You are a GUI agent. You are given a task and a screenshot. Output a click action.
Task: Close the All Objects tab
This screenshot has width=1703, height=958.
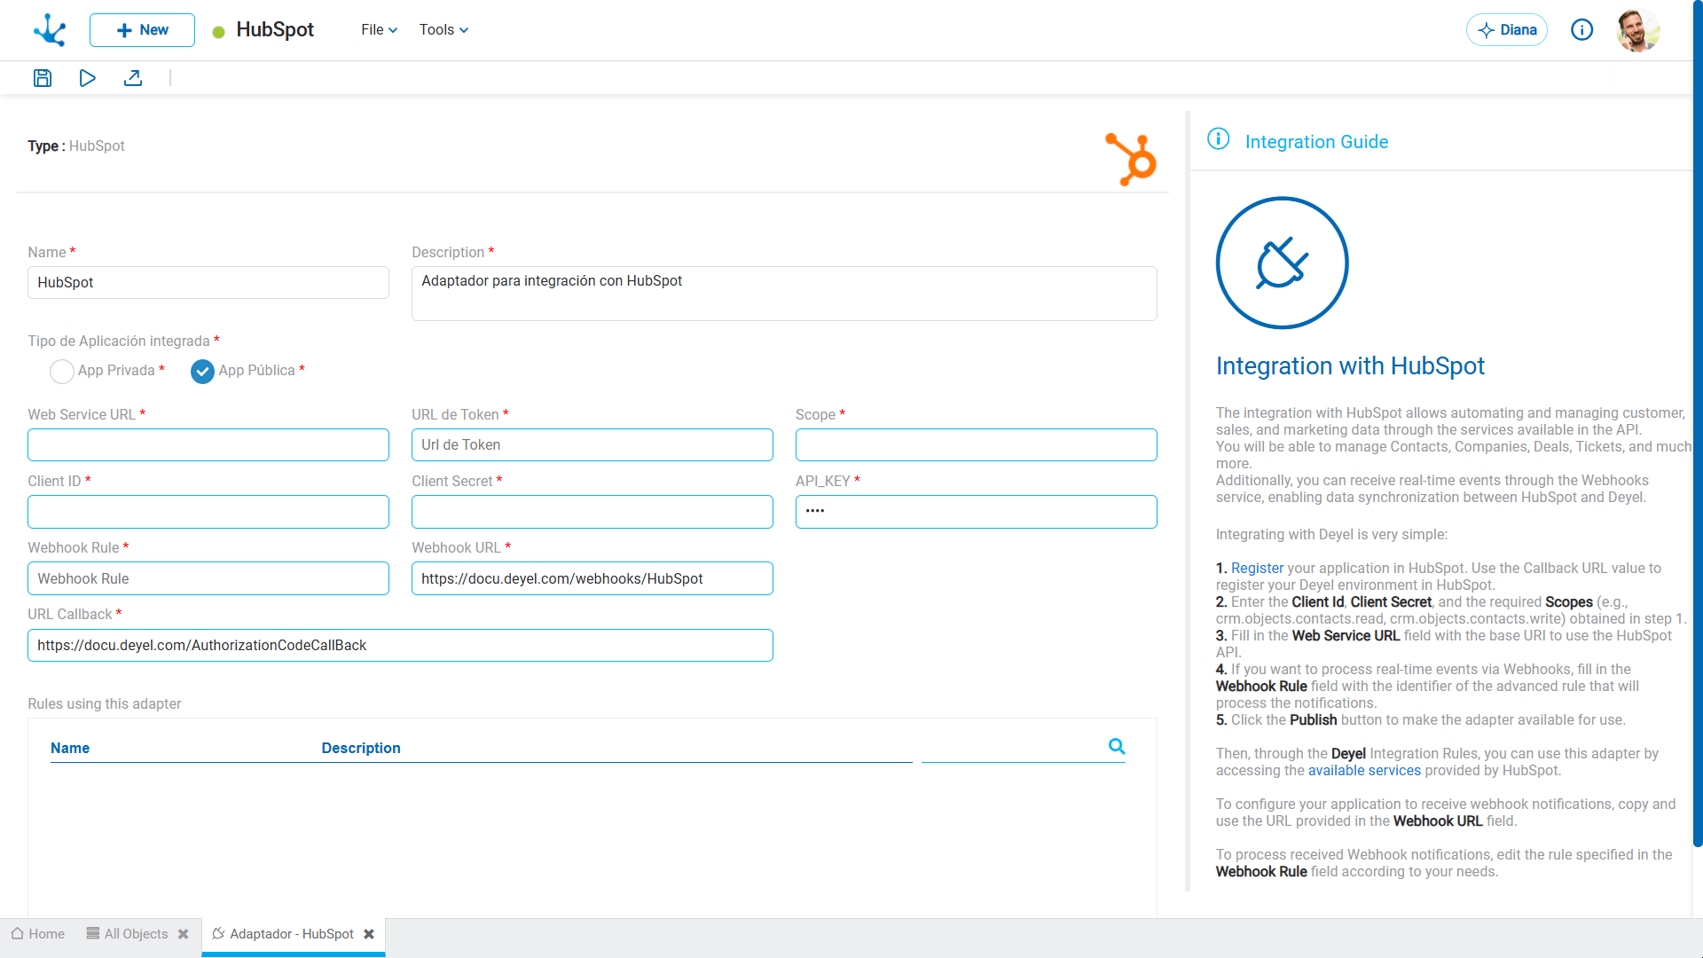click(x=184, y=934)
